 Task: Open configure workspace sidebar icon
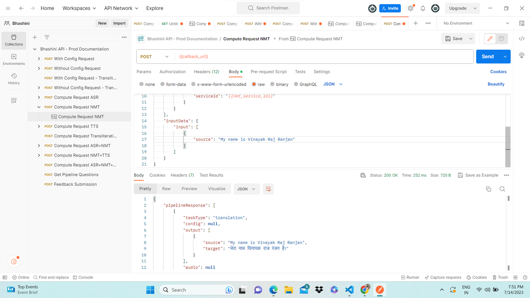pyautogui.click(x=14, y=100)
